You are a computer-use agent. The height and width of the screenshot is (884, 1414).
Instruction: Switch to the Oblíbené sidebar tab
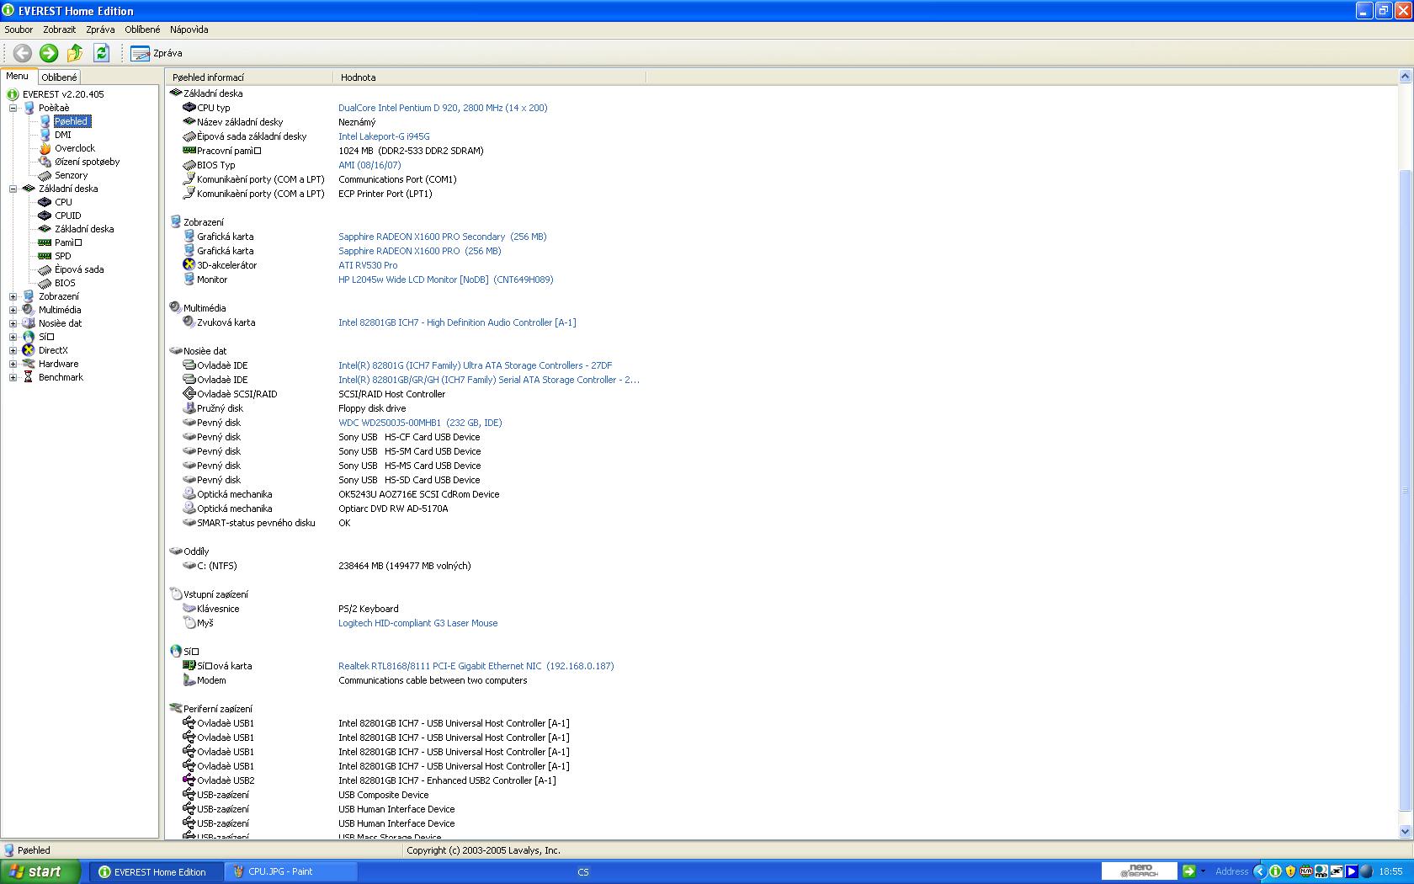(59, 77)
